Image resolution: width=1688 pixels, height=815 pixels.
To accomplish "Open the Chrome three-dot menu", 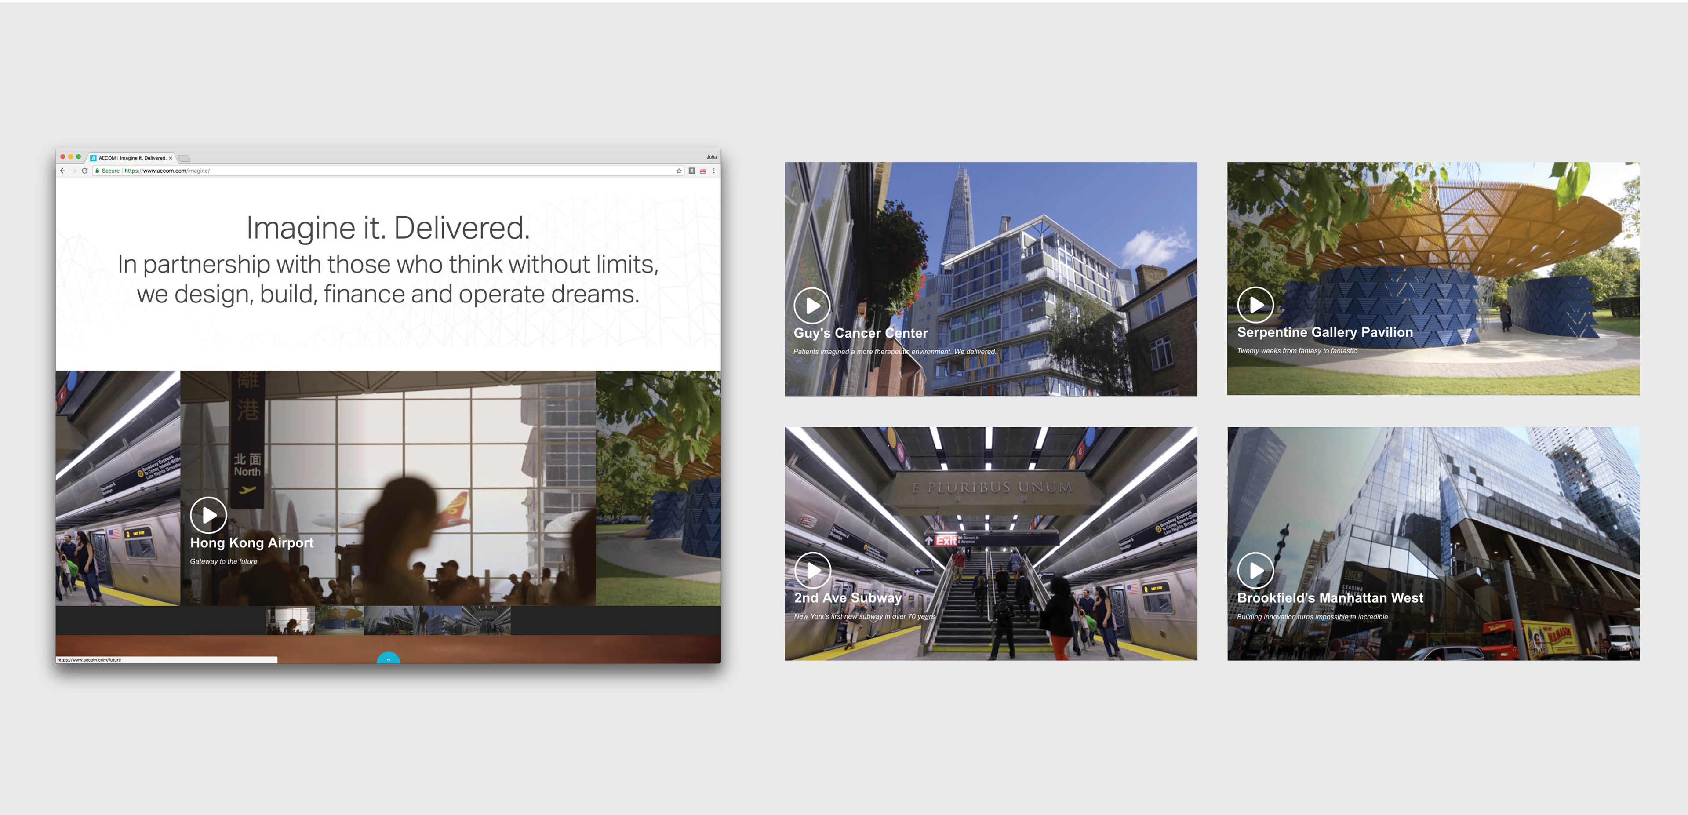I will (713, 171).
